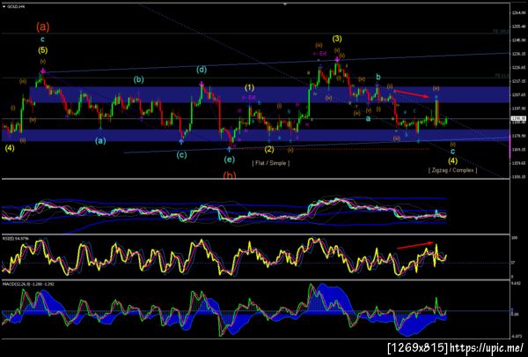The height and width of the screenshot is (357, 528).
Task: Select the yellow (5) wave label
Action: pyautogui.click(x=43, y=50)
